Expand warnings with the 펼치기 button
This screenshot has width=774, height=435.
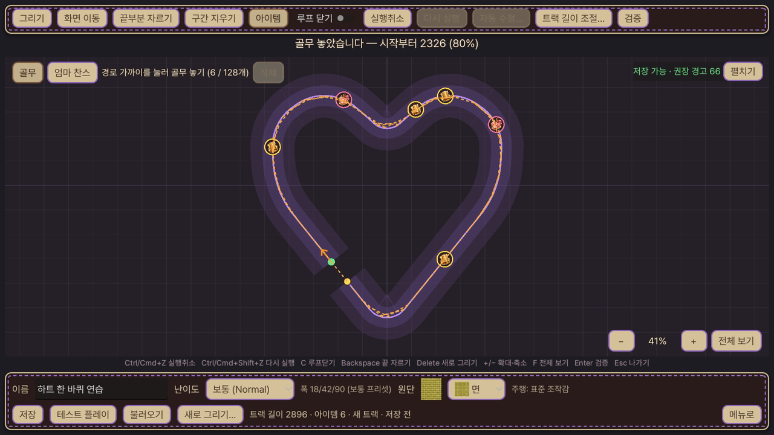pos(743,71)
